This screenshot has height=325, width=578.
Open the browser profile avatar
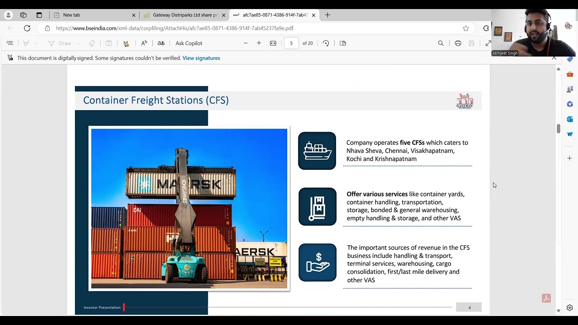8,15
